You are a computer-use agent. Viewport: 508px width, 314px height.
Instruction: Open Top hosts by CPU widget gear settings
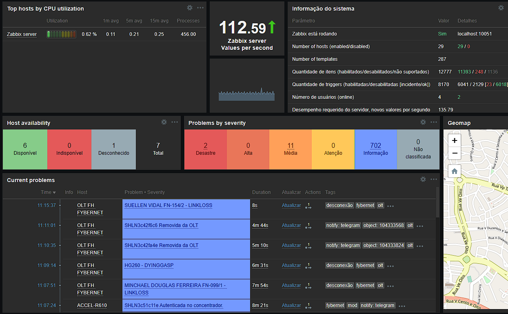(x=190, y=8)
